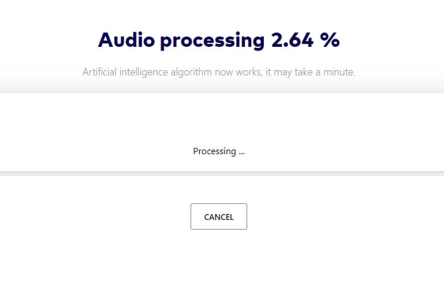Click the word 'Artificial' at the subtitle start
The height and width of the screenshot is (285, 444).
point(99,72)
